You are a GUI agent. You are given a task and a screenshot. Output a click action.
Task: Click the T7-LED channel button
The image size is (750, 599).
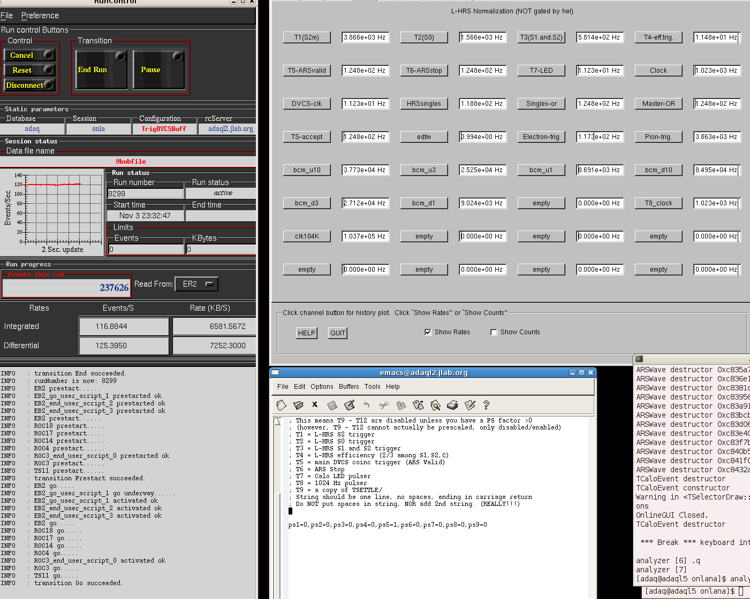[x=541, y=71]
